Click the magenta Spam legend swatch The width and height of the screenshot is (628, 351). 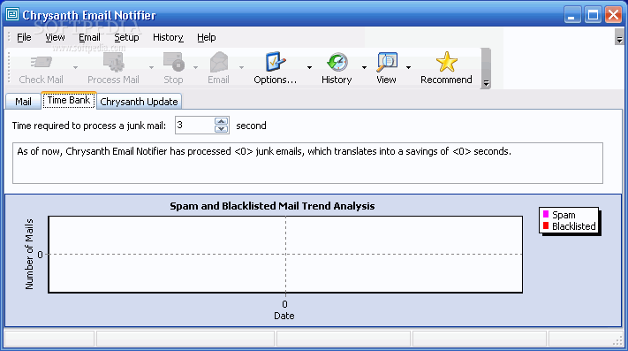point(546,214)
